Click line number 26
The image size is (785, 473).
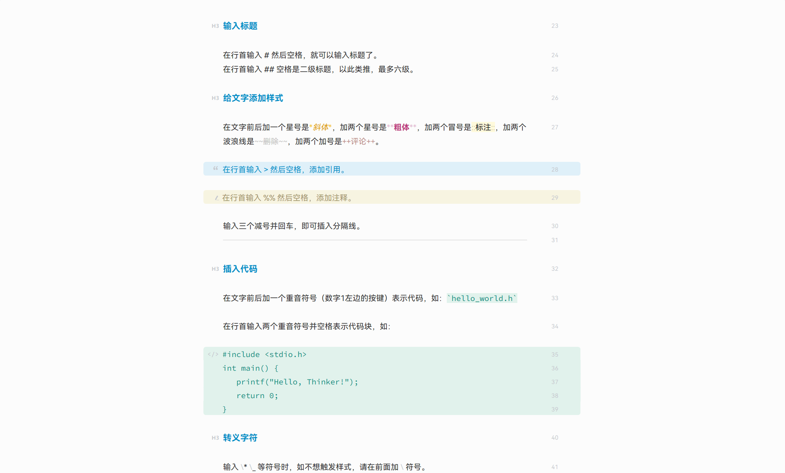coord(555,98)
